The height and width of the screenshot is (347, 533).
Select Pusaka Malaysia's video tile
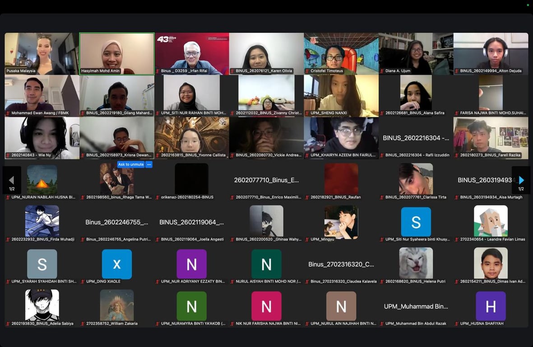click(x=42, y=54)
